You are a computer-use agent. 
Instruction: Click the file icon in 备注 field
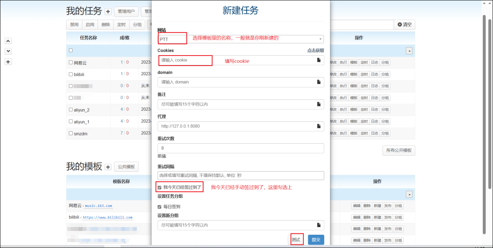(x=318, y=104)
